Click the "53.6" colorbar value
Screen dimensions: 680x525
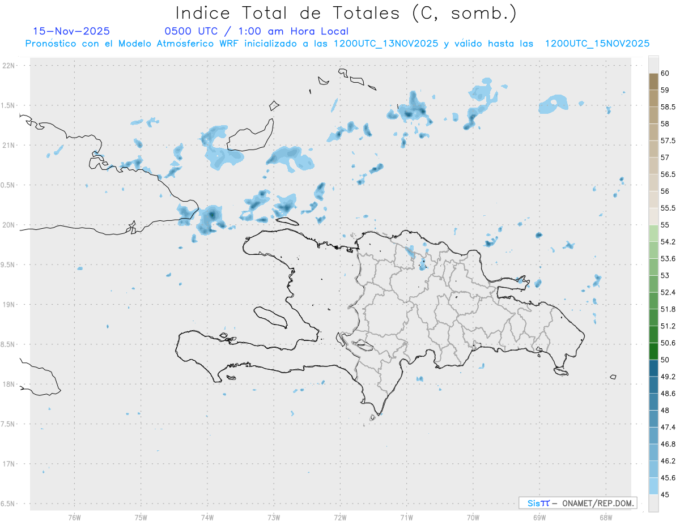click(668, 259)
